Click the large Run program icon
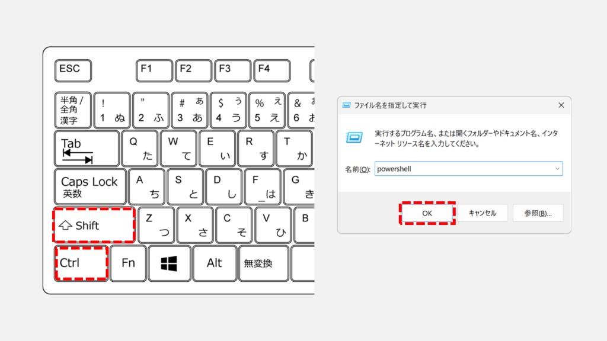 coord(354,137)
